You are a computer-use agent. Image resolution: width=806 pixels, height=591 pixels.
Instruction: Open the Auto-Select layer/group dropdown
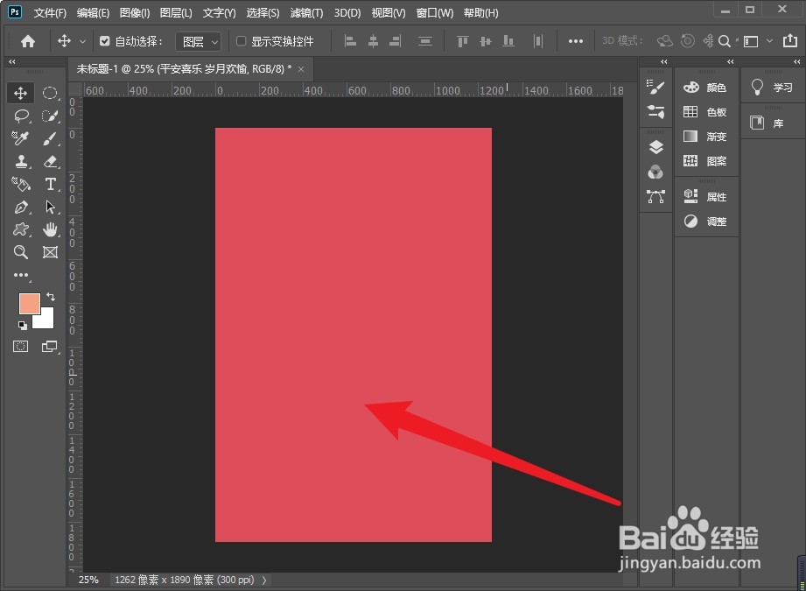coord(199,42)
